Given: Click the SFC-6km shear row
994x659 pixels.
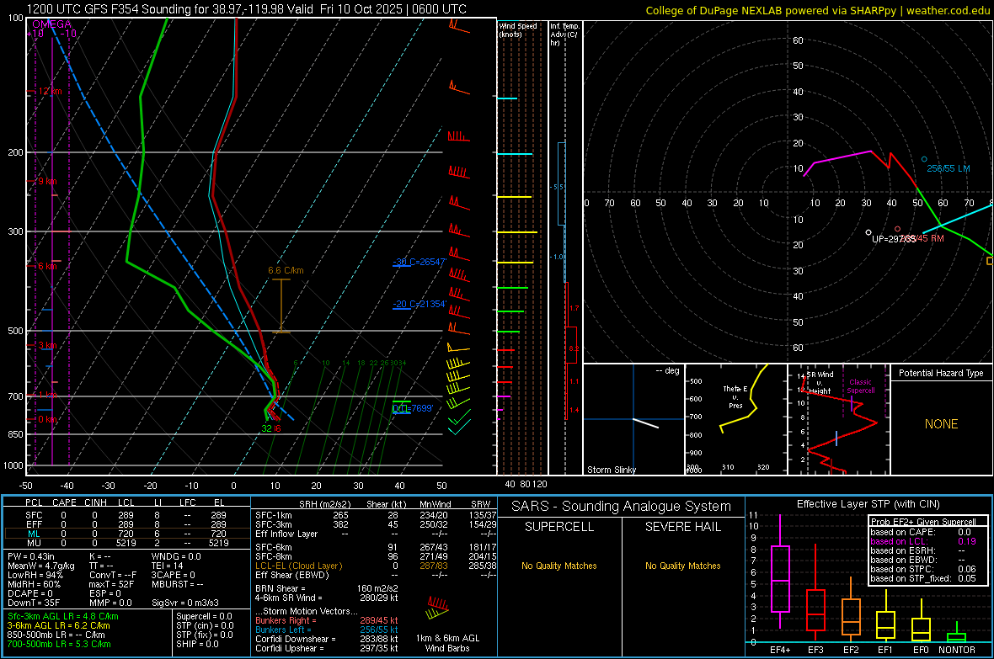Looking at the screenshot, I should 376,547.
